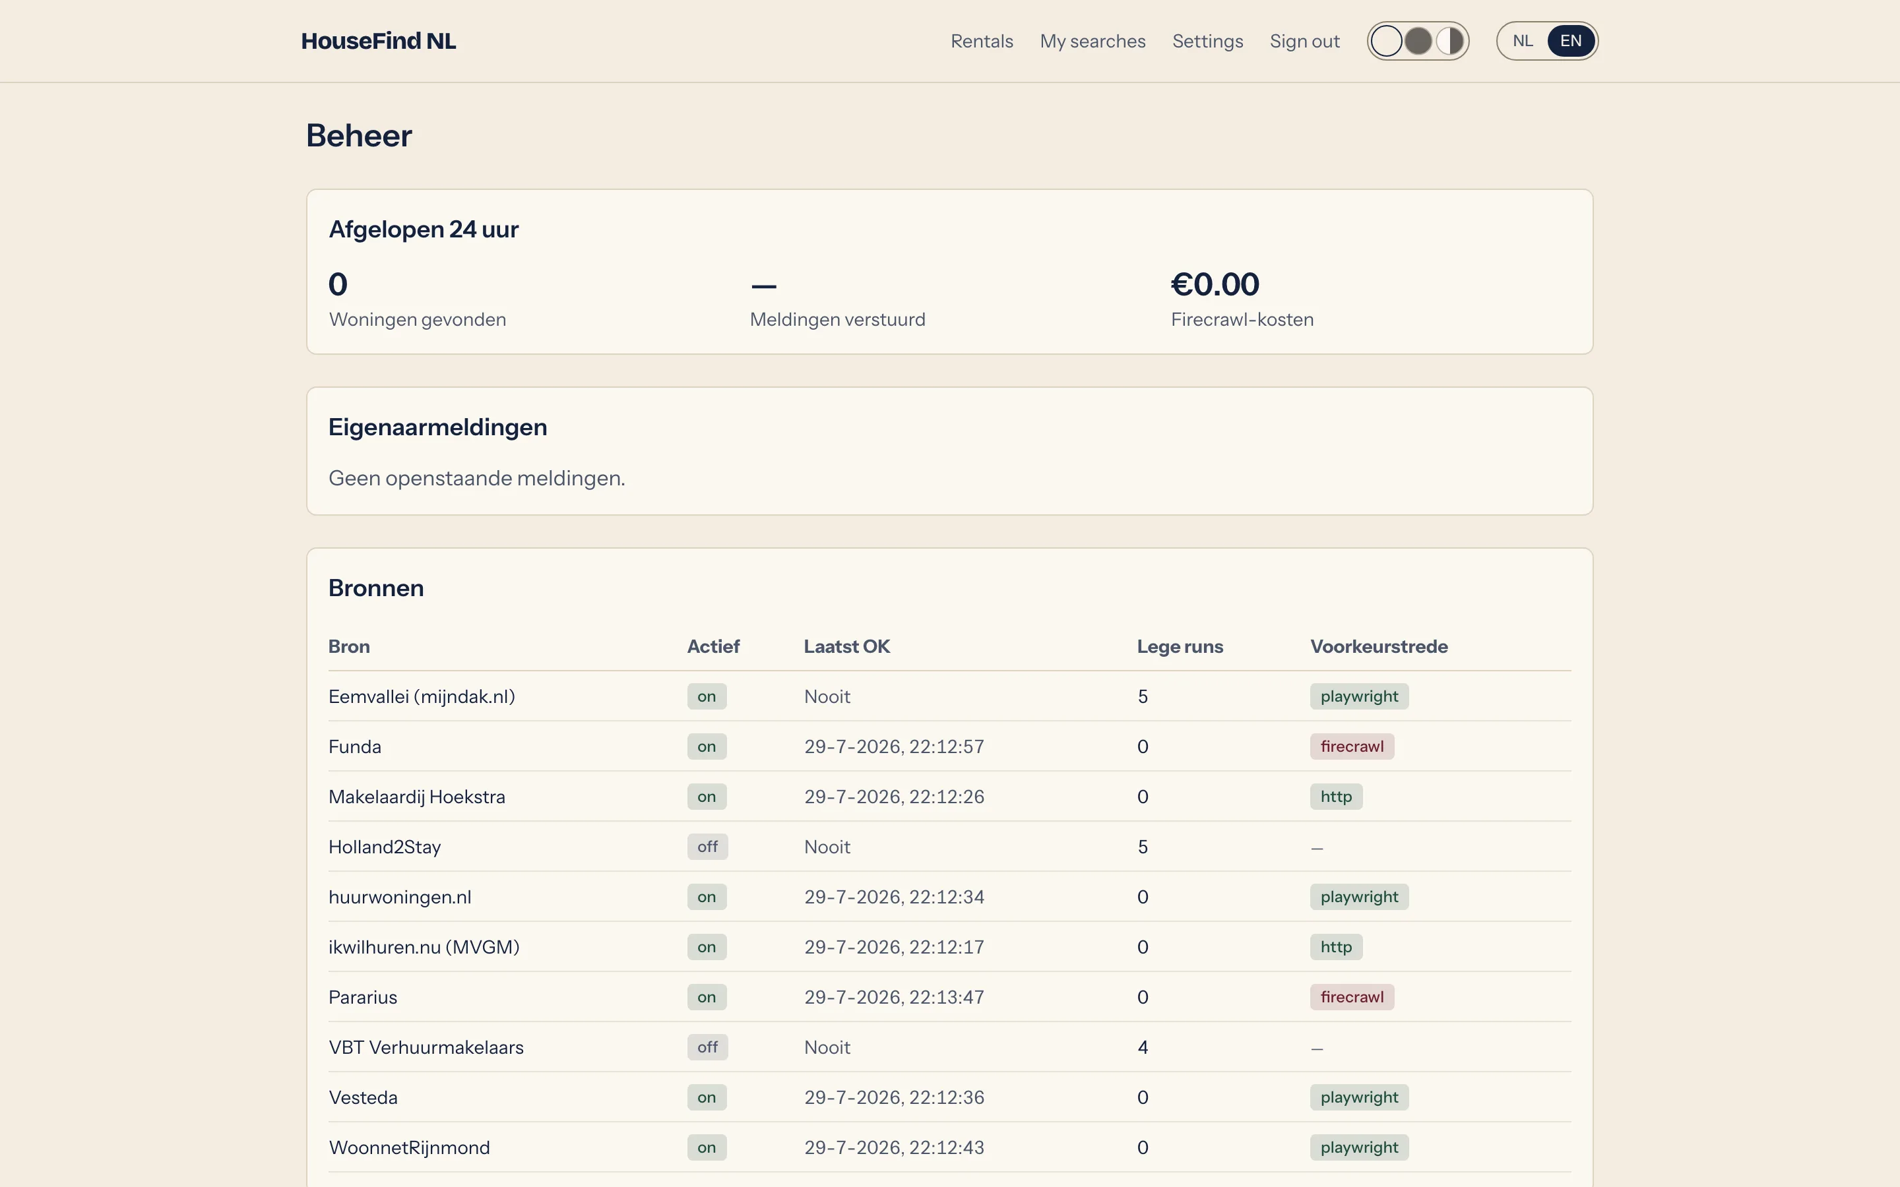Click the Laatst OK column header

click(846, 647)
